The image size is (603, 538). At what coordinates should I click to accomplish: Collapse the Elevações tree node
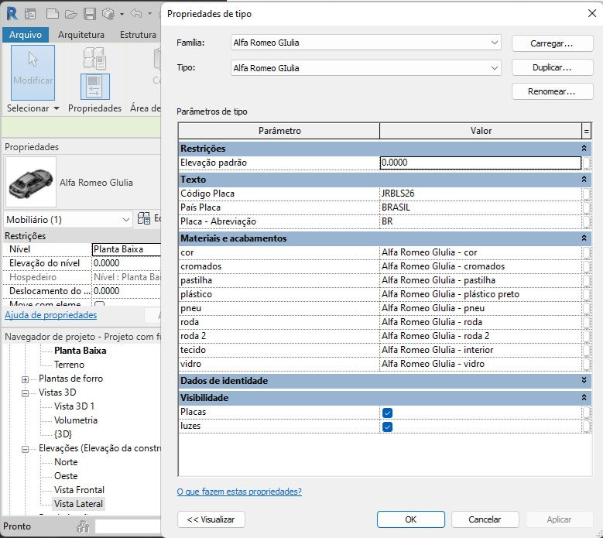click(x=25, y=449)
